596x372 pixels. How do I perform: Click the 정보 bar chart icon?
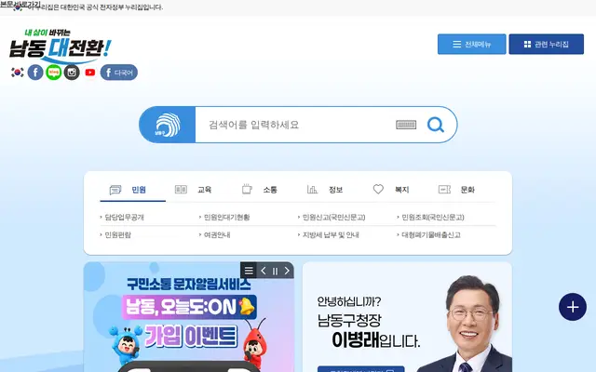coord(312,189)
